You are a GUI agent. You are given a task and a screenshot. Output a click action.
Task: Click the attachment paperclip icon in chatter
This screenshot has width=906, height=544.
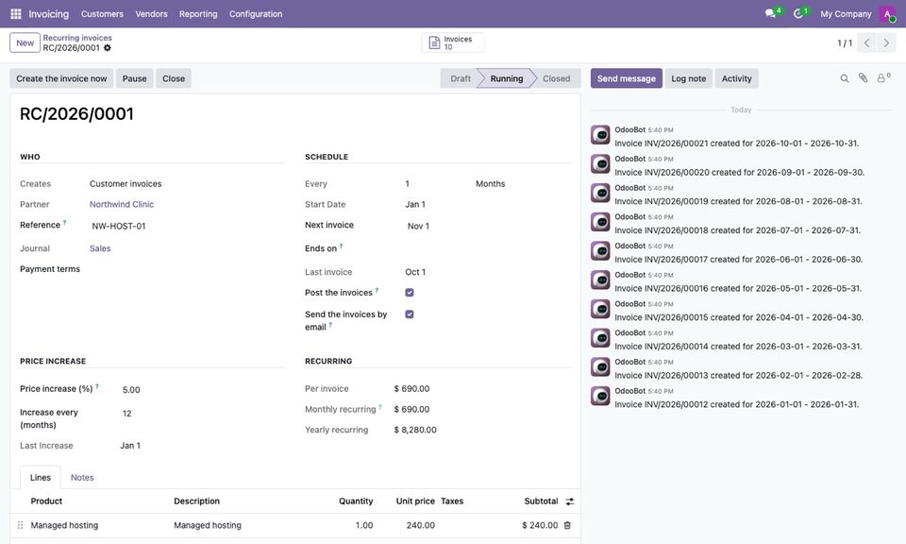pyautogui.click(x=863, y=78)
